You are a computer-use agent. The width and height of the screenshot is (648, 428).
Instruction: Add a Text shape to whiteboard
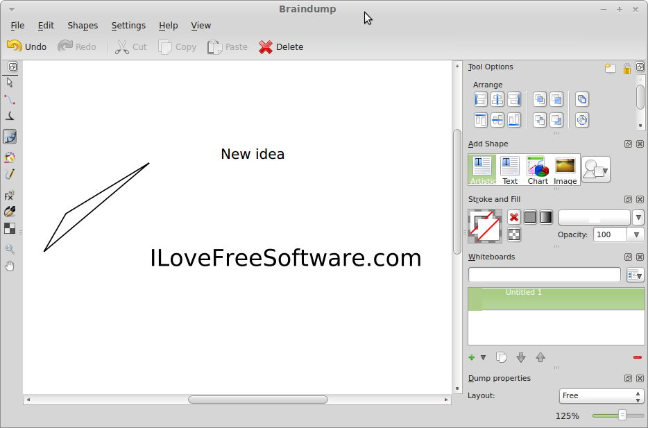click(510, 170)
